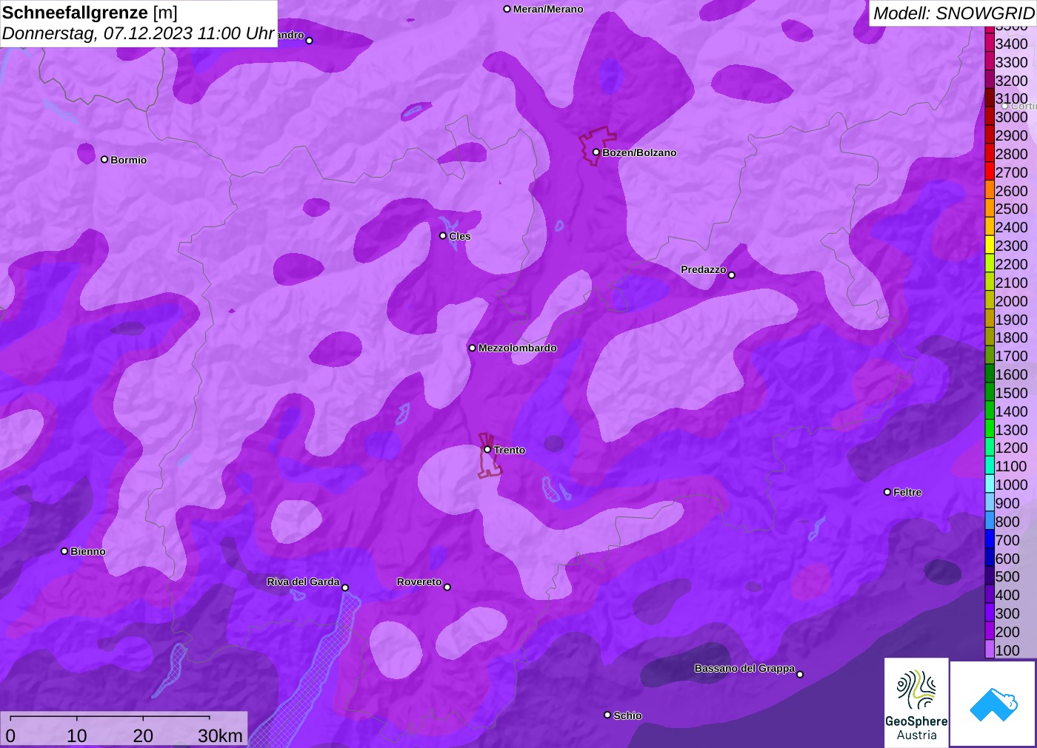Click the Bozen/Bolzano city marker

coord(596,152)
